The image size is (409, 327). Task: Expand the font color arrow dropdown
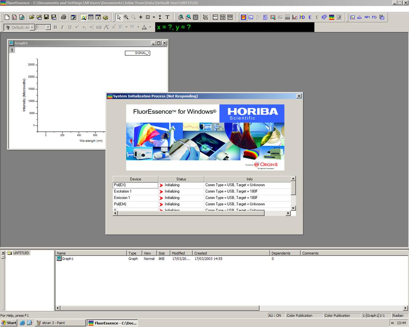click(150, 27)
